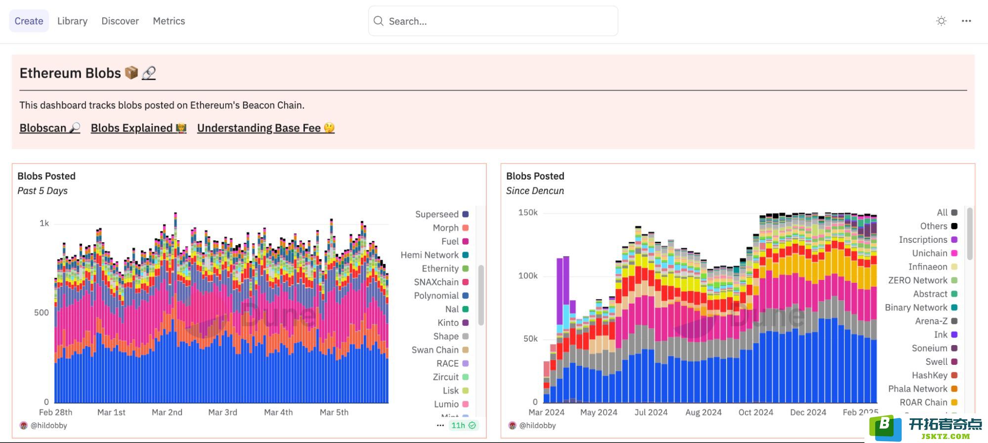Open the Metrics tab
The width and height of the screenshot is (988, 443).
(x=169, y=21)
